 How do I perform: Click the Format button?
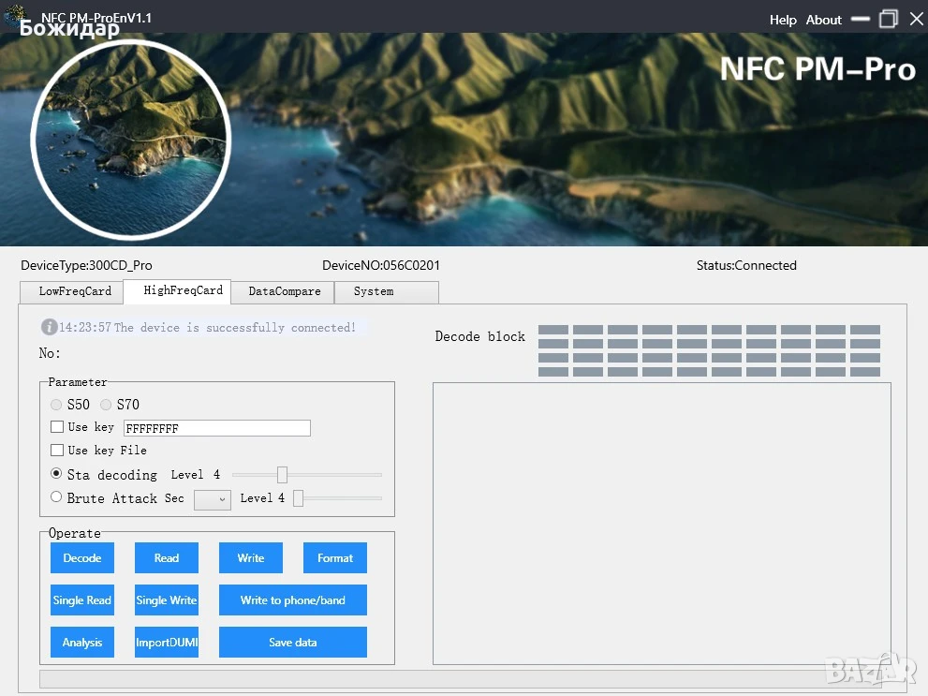click(x=335, y=557)
